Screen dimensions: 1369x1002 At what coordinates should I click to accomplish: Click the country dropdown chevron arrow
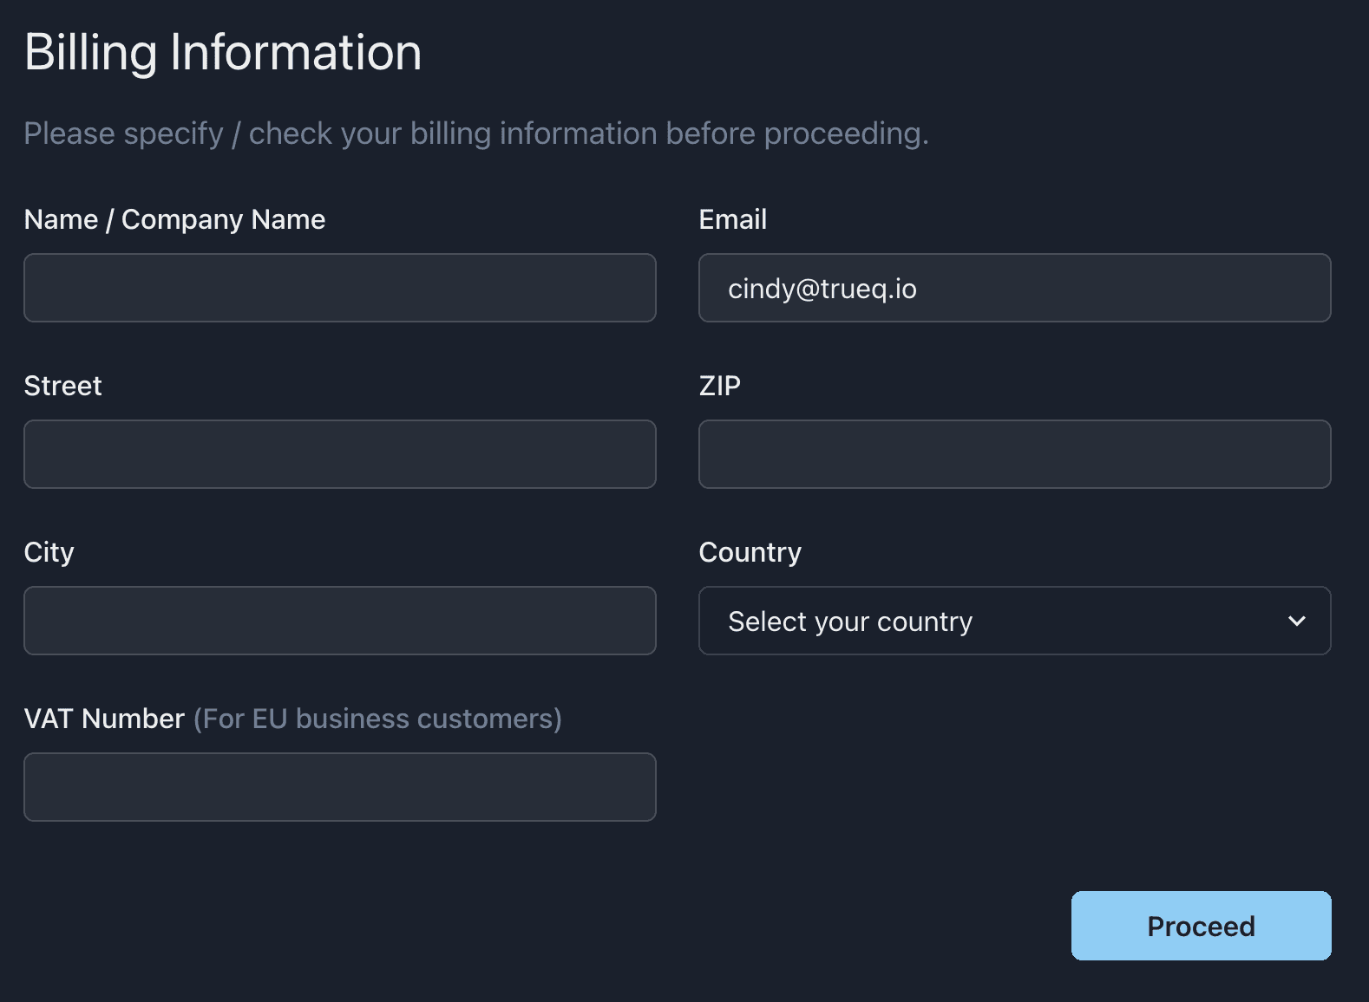point(1297,621)
